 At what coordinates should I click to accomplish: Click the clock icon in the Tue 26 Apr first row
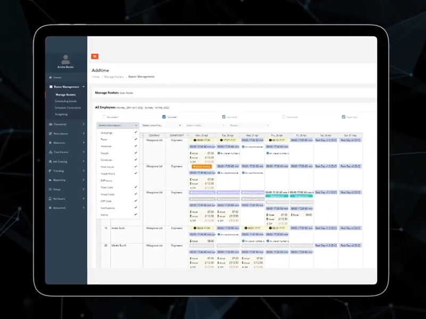tap(222, 140)
